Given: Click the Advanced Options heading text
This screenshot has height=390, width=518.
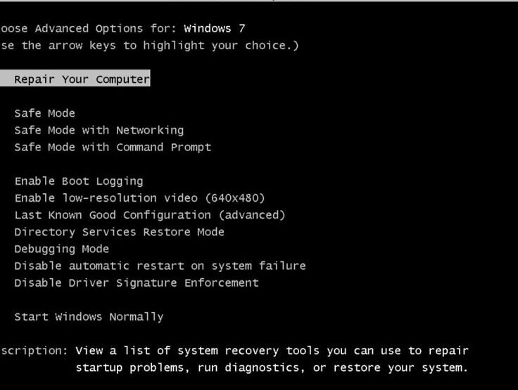Looking at the screenshot, I should 89,28.
